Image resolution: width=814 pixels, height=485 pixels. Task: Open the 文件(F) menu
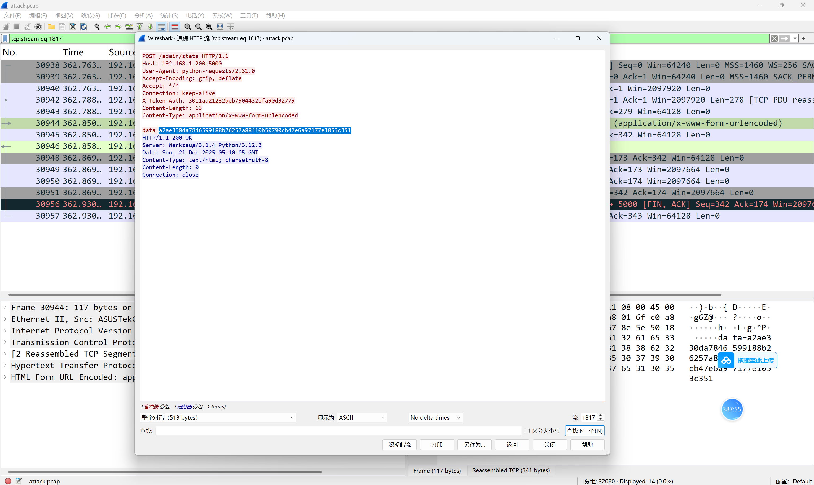point(13,15)
